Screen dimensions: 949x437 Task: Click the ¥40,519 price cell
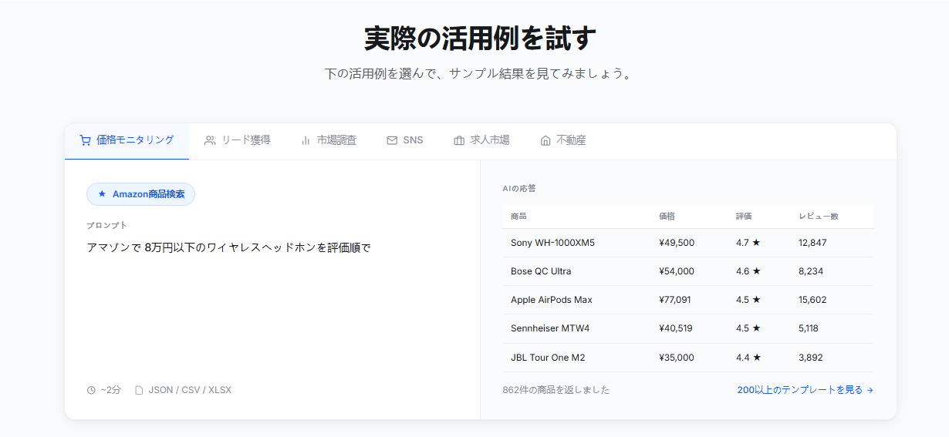(676, 328)
